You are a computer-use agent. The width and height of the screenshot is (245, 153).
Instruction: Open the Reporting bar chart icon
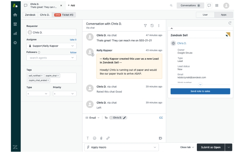click(x=15, y=33)
